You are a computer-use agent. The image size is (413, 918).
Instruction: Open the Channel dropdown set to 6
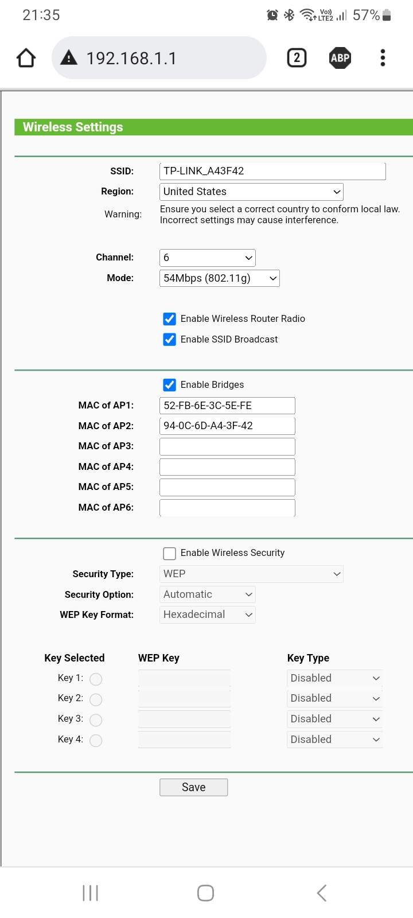pyautogui.click(x=207, y=258)
